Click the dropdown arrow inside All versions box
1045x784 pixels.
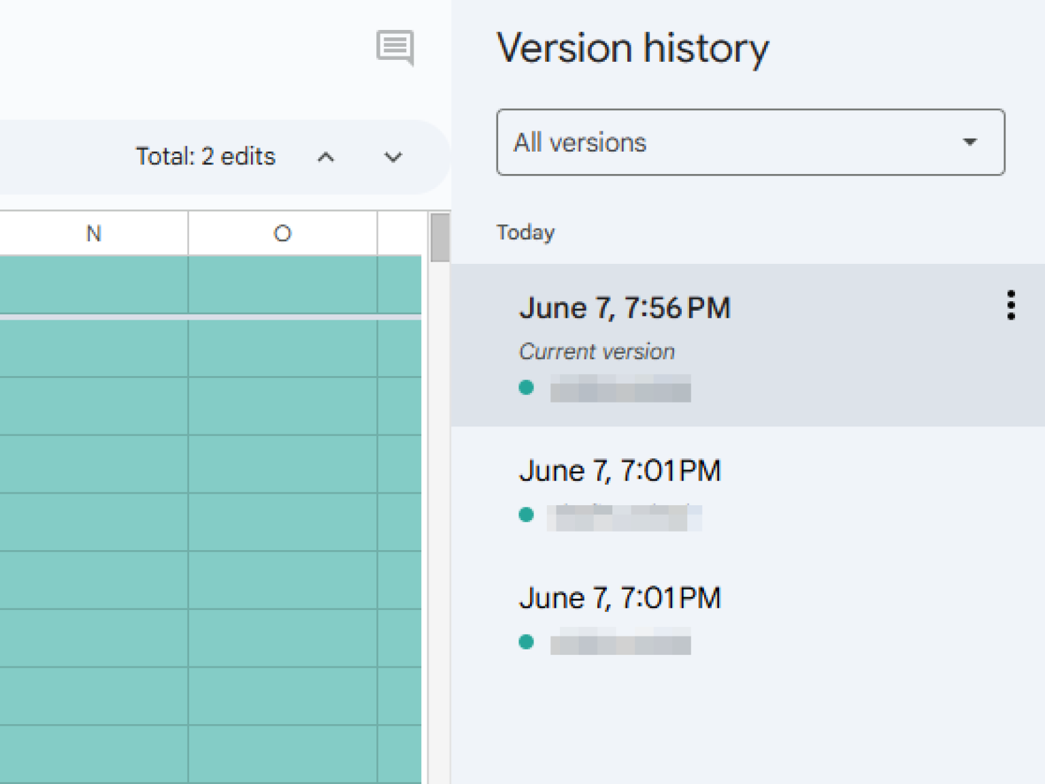971,142
